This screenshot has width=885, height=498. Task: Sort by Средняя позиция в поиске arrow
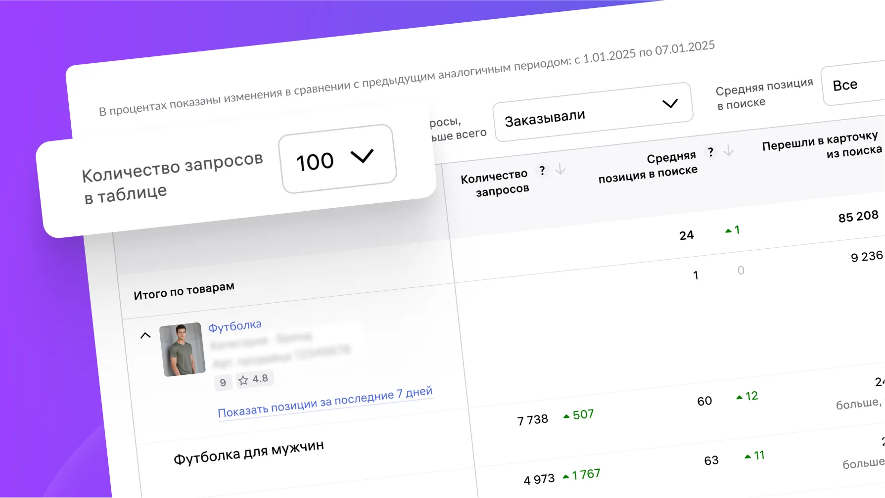point(728,150)
